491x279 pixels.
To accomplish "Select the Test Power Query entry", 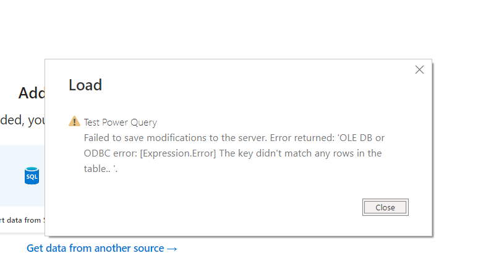I will [x=120, y=122].
